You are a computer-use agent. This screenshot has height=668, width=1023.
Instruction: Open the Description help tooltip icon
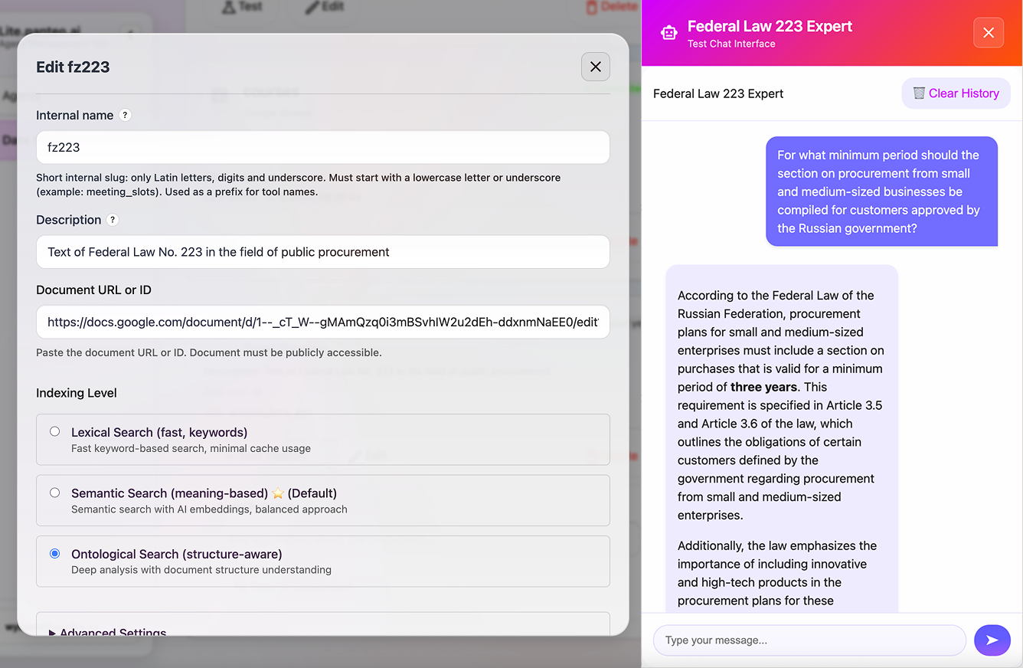[113, 220]
